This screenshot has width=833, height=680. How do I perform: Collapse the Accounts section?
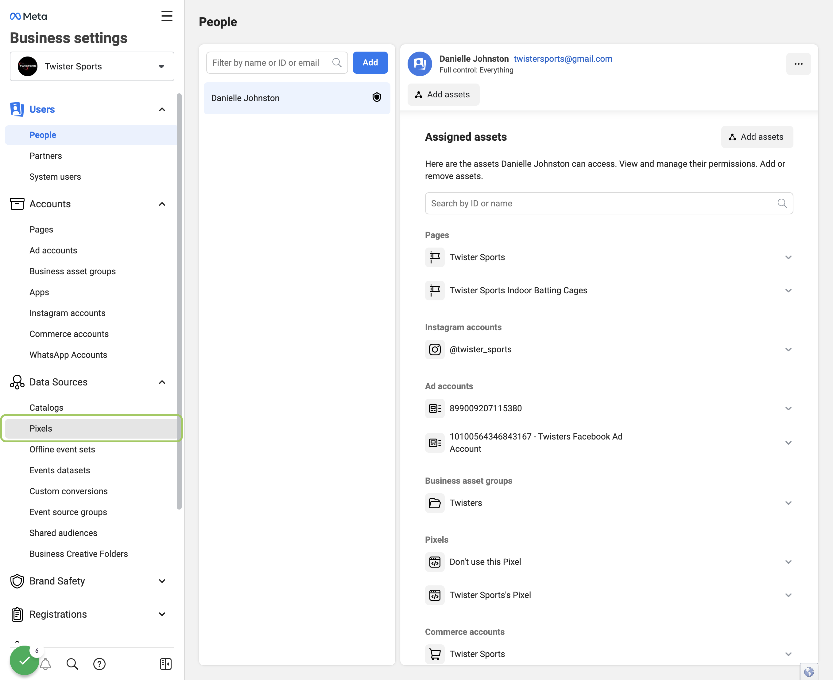point(162,204)
